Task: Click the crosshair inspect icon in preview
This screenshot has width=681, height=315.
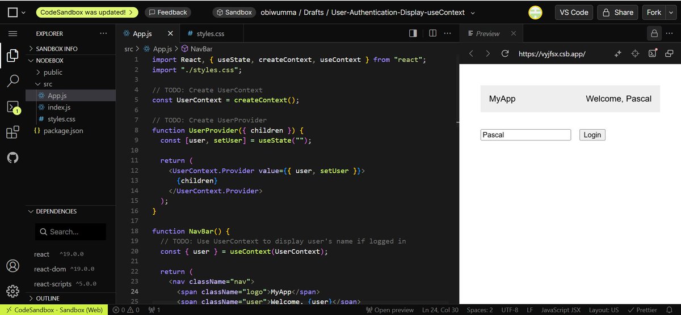Action: click(635, 54)
